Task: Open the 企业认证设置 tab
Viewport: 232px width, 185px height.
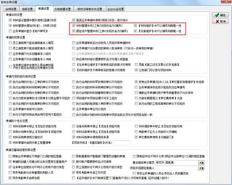Action: coord(116,9)
